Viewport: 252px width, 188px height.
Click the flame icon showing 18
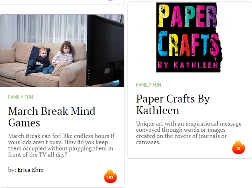pos(238,147)
